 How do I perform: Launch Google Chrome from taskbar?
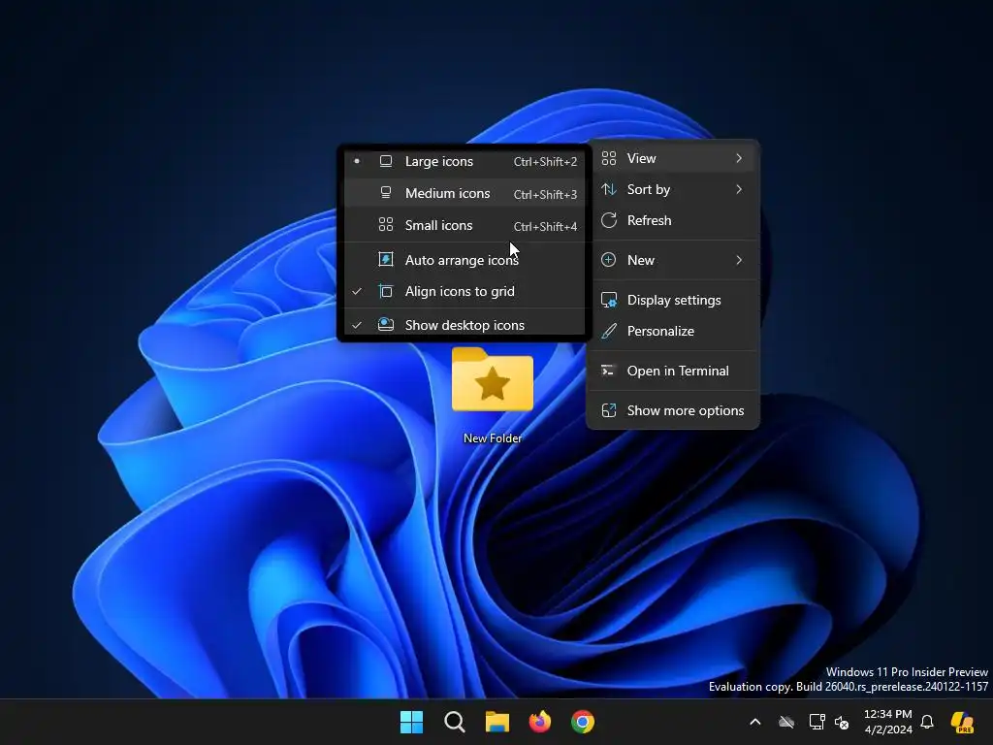point(583,722)
